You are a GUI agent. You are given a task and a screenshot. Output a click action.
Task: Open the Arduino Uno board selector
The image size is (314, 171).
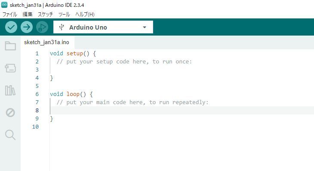103,27
